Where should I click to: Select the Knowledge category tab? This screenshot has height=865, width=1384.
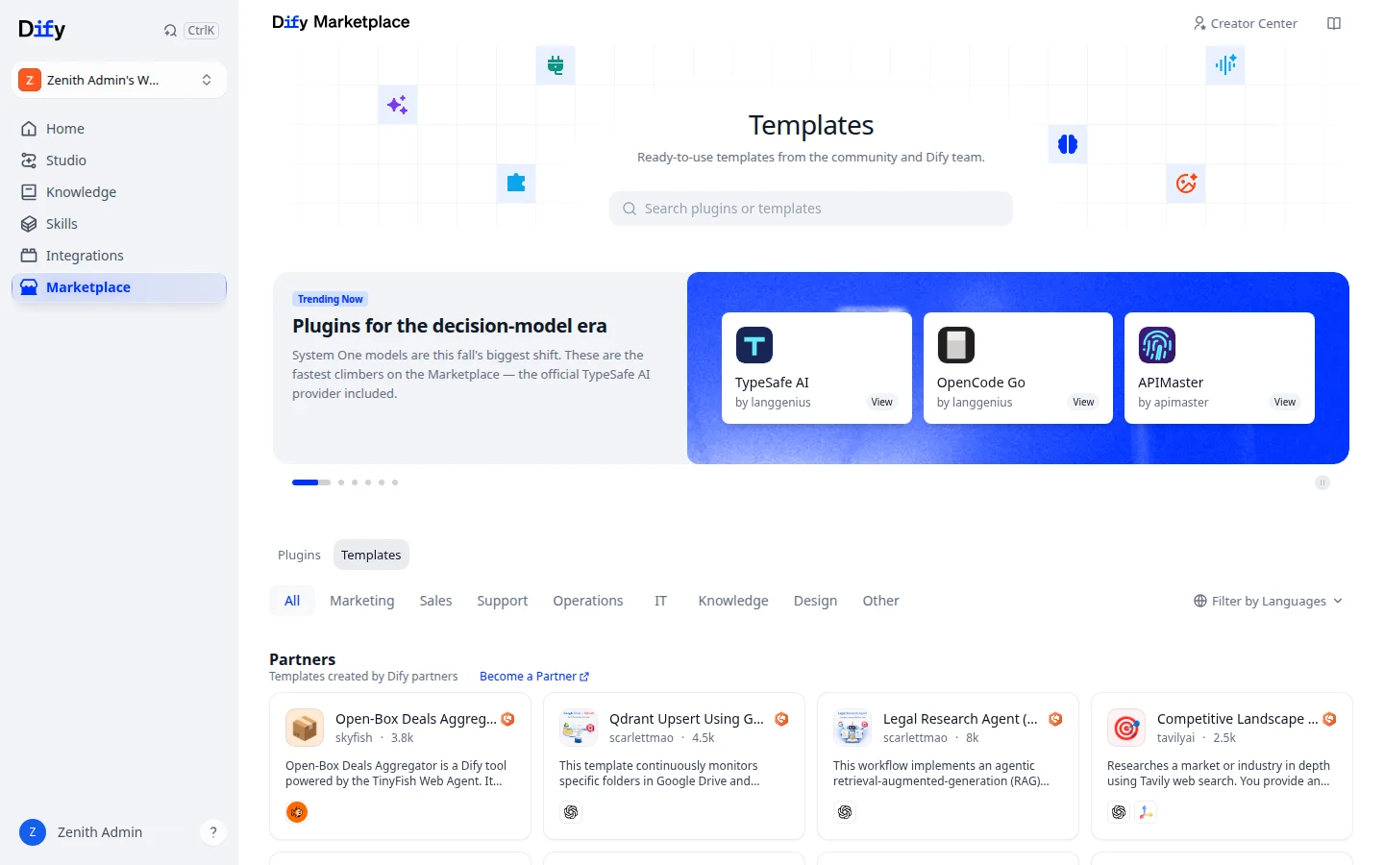(x=733, y=601)
